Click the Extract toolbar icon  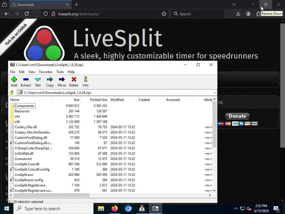pos(26,82)
